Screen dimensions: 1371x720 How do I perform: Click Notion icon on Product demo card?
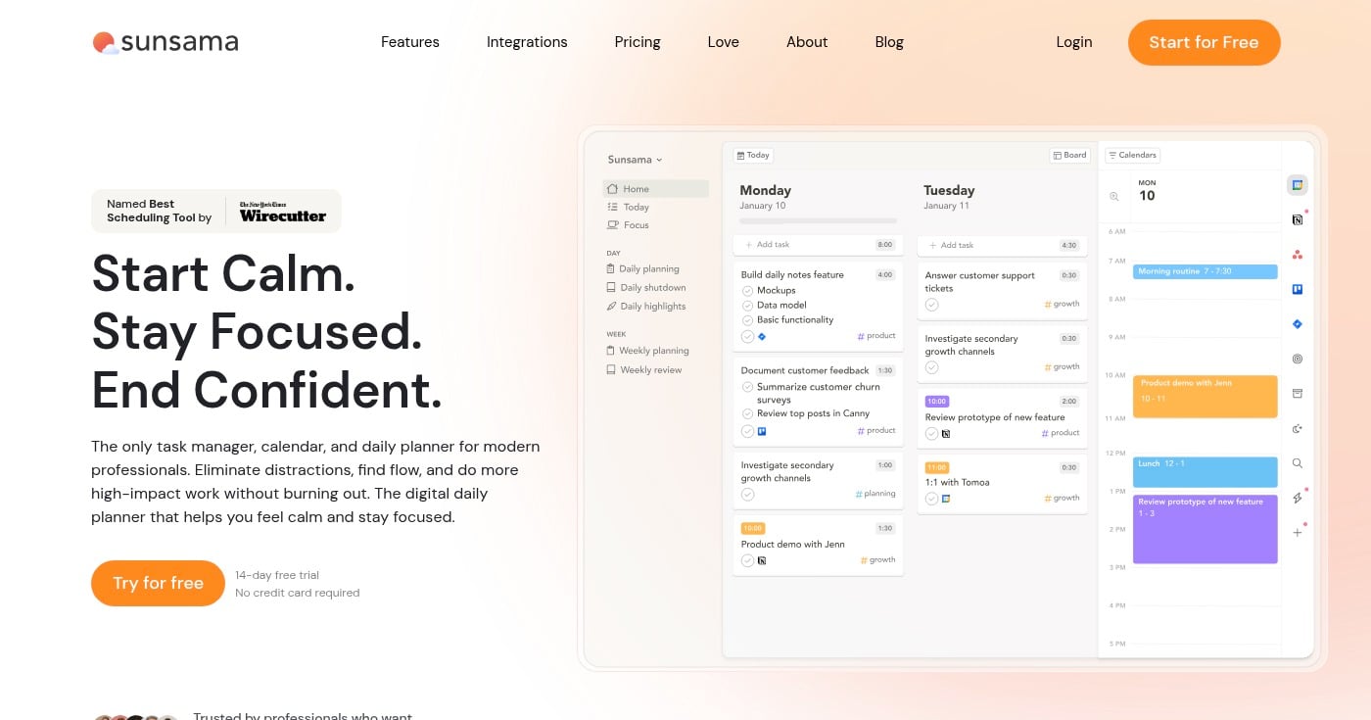762,560
